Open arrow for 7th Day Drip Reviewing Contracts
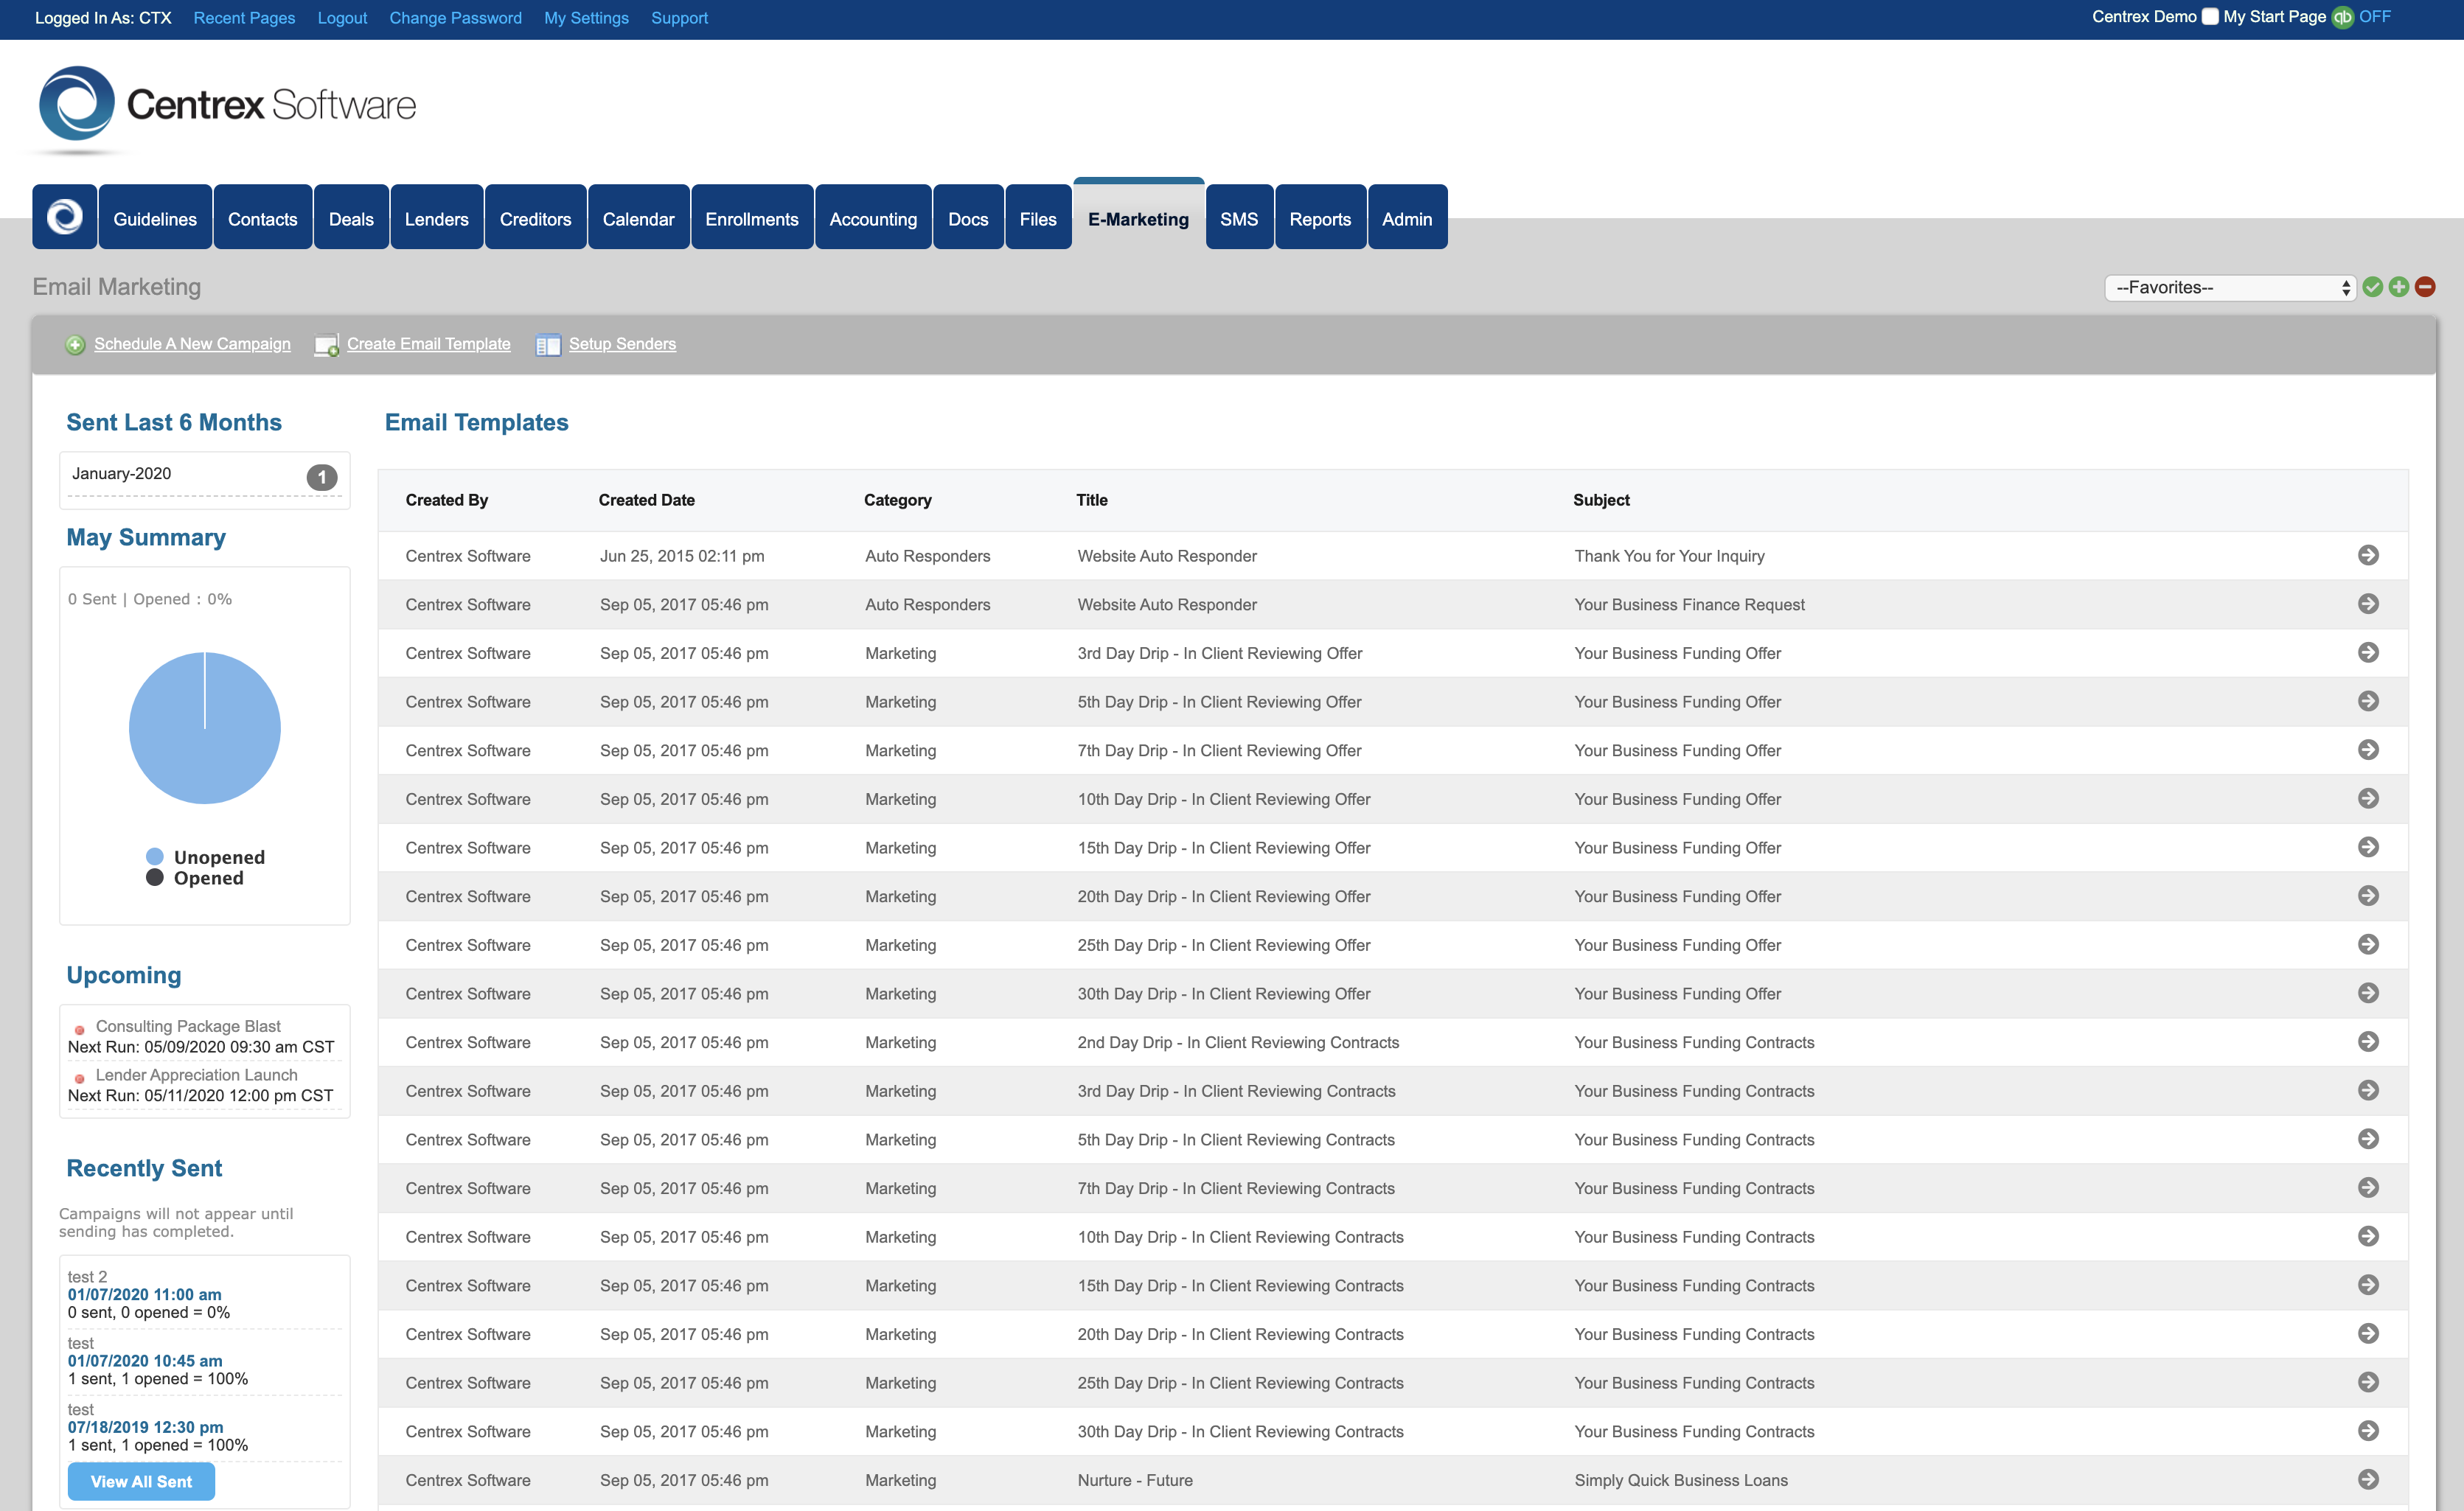This screenshot has height=1511, width=2464. (x=2368, y=1188)
